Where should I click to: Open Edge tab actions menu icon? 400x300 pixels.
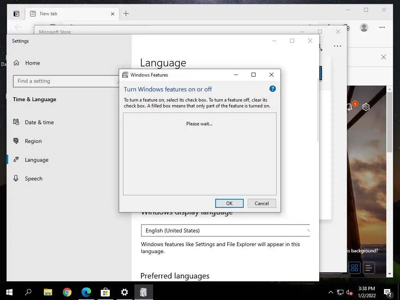pyautogui.click(x=16, y=14)
